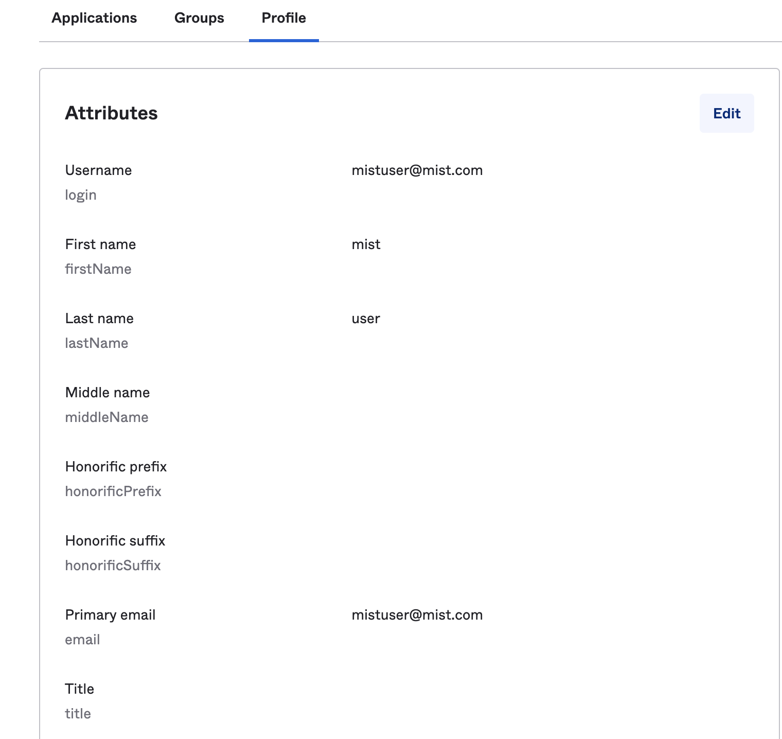Screen dimensions: 782x739
Task: Click the Username field label
Action: point(98,170)
